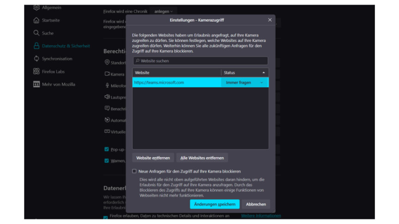
Task: Click Mehr von Mozilla icon
Action: pyautogui.click(x=36, y=84)
